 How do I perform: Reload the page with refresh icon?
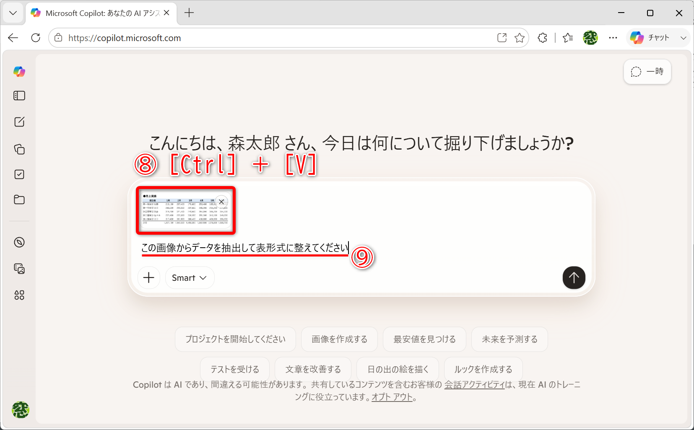click(x=36, y=38)
